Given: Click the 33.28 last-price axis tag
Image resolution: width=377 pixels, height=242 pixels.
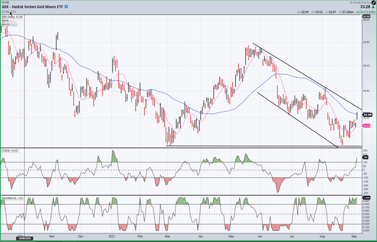Looking at the screenshot, I should click(x=367, y=115).
